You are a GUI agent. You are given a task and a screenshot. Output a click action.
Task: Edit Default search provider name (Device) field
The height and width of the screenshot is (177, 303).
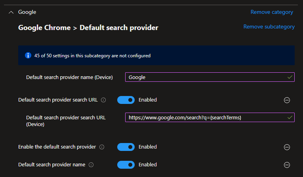[210, 77]
